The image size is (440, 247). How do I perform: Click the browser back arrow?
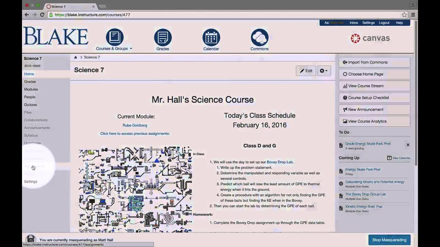point(27,15)
